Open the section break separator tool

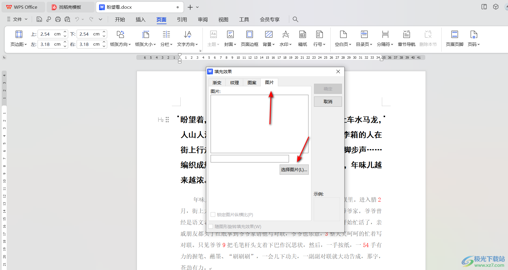(385, 38)
